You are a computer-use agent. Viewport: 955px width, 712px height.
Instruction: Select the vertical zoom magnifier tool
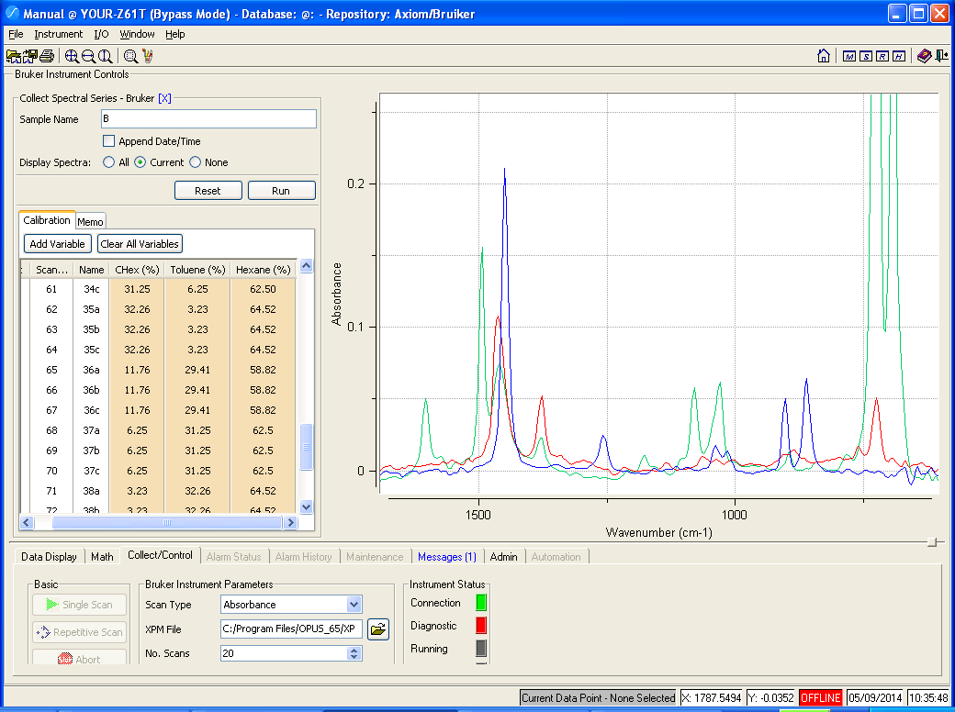click(x=103, y=56)
